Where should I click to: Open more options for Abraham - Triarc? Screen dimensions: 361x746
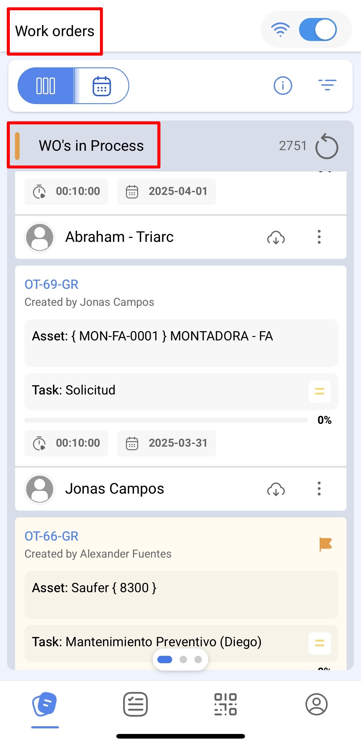[319, 237]
